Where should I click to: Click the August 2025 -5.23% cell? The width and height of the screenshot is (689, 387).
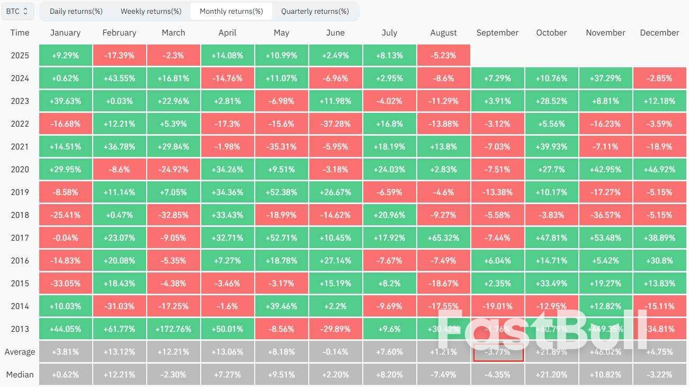[444, 55]
